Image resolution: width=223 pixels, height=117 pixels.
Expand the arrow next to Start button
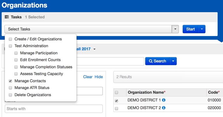click(202, 29)
